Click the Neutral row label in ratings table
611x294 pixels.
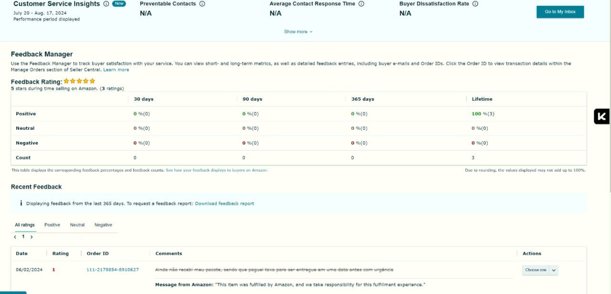pos(25,128)
